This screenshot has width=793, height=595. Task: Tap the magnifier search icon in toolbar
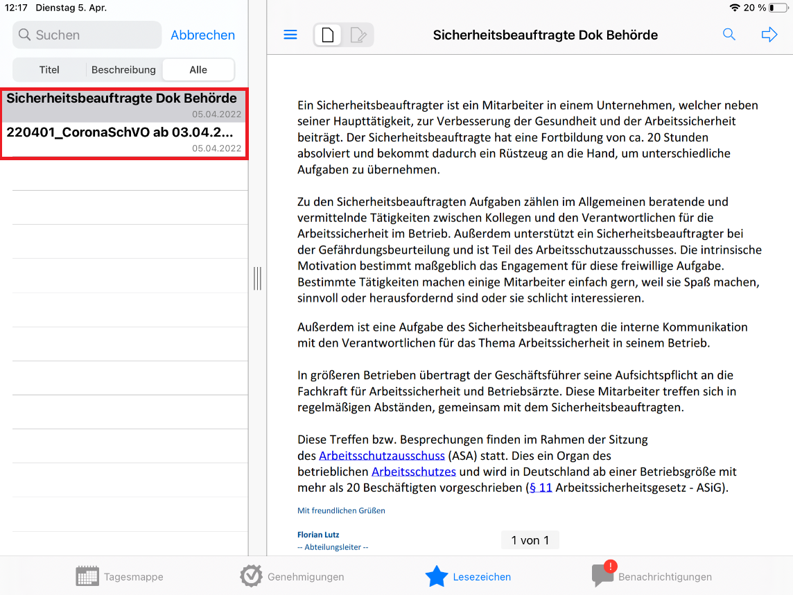(729, 35)
